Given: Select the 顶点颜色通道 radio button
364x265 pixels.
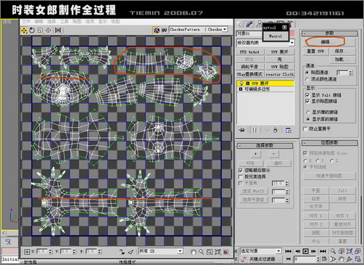Looking at the screenshot, I should (307, 79).
